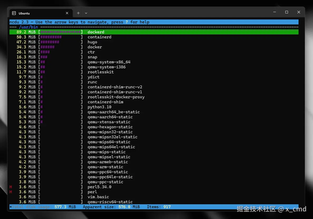
Task: Click qemu-mipsn32-static row
Action: coord(154,132)
